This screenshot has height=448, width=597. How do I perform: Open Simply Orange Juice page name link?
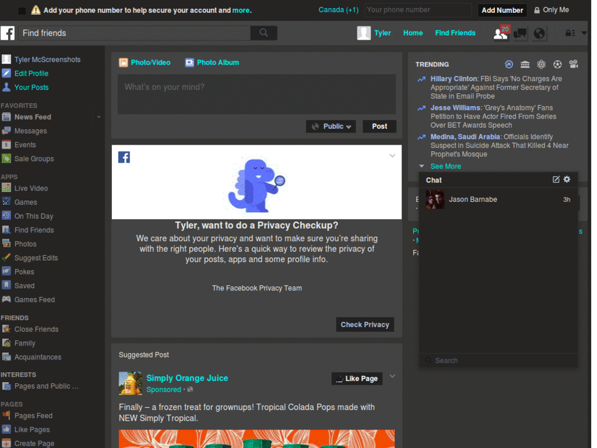click(187, 378)
